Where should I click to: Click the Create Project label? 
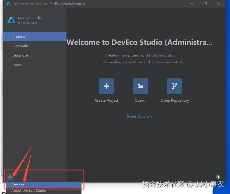pyautogui.click(x=106, y=101)
